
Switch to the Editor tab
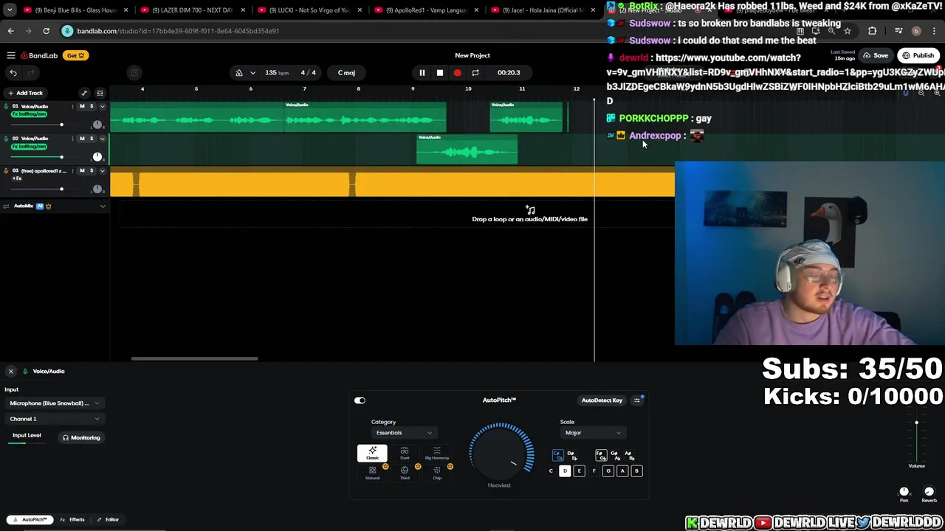[x=109, y=519]
